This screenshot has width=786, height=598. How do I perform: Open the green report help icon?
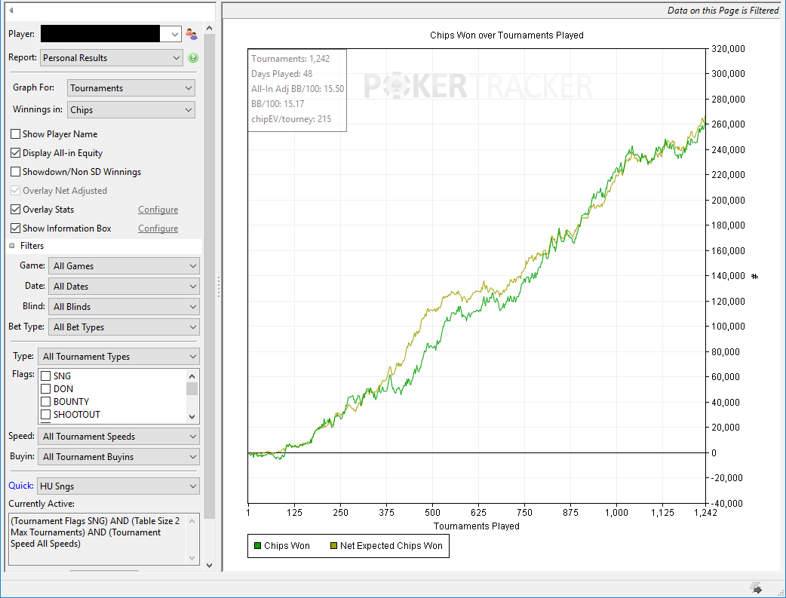[193, 57]
